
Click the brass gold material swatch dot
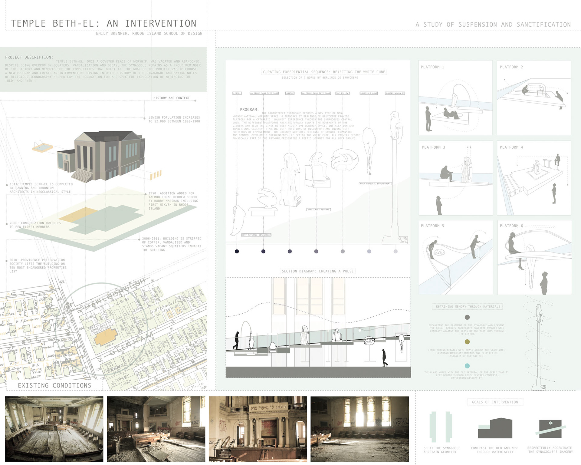coord(467,342)
